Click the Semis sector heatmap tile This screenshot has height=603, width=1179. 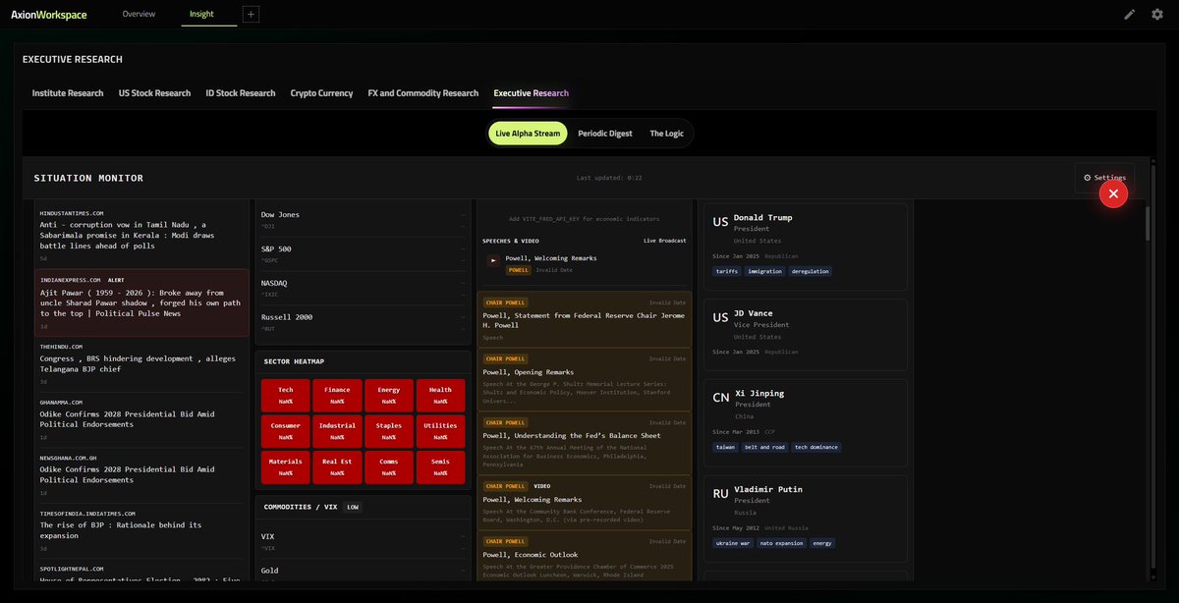click(x=440, y=466)
